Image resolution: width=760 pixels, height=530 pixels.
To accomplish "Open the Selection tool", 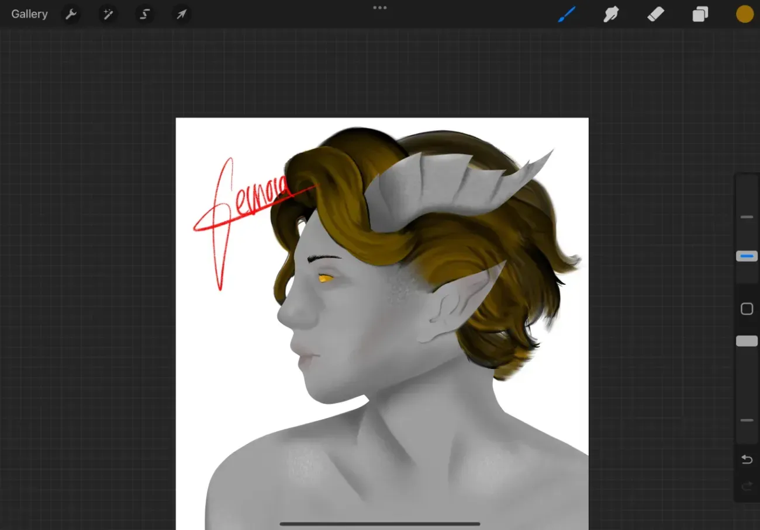I will (x=144, y=13).
